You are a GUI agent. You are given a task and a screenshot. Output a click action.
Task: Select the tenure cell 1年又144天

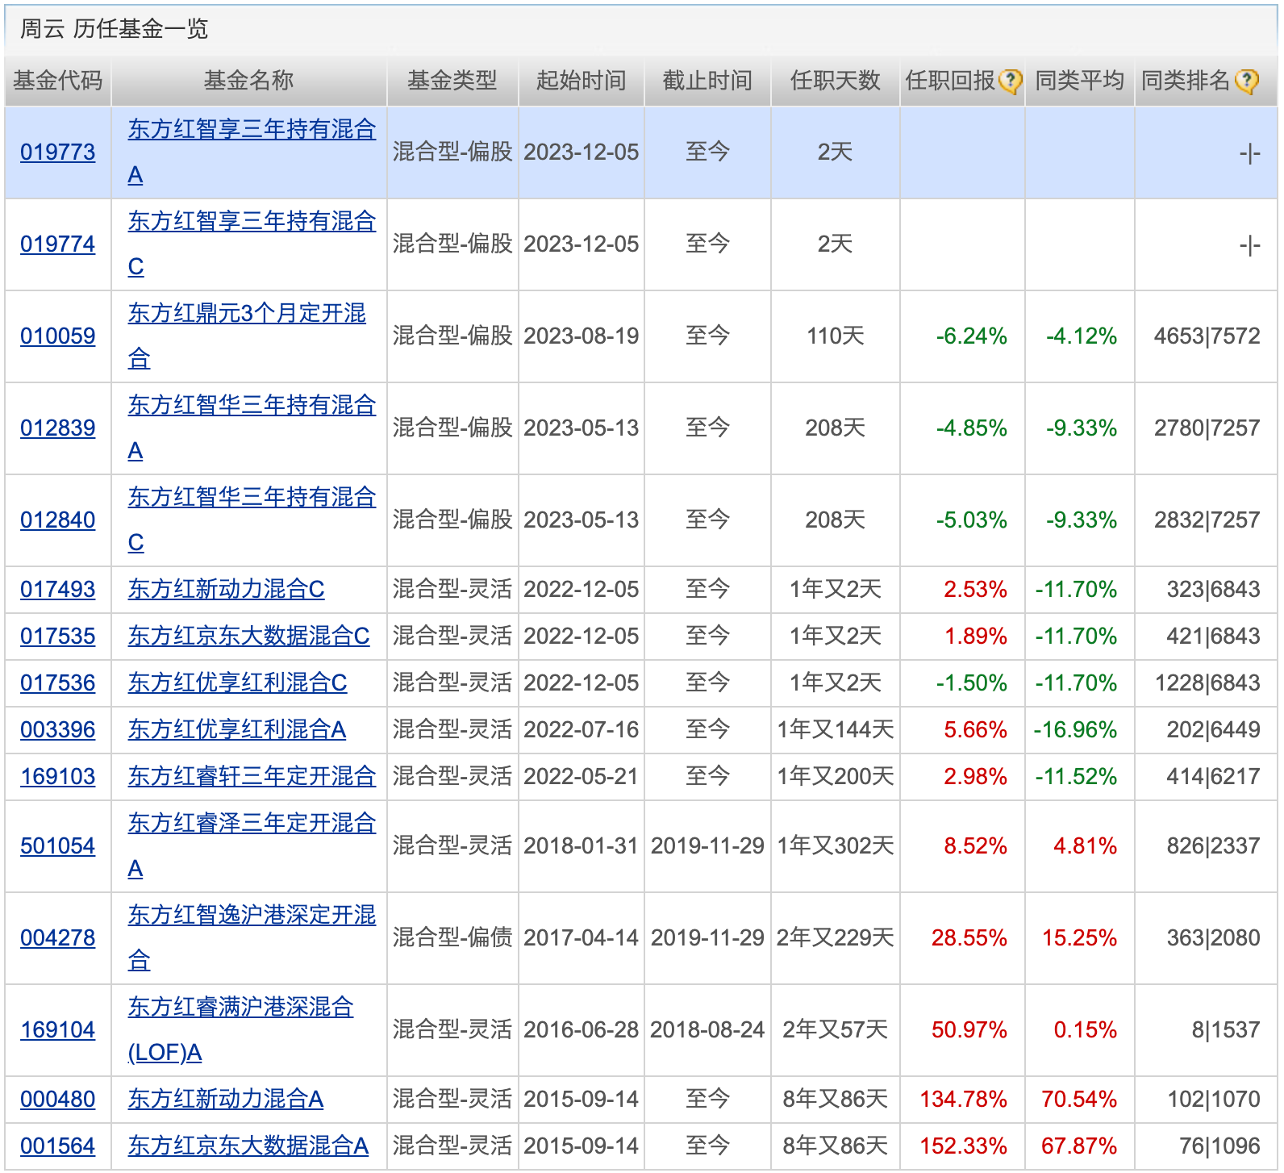tap(835, 730)
